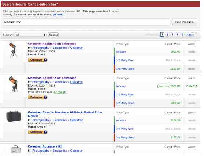The width and height of the screenshot is (204, 156).
Task: Create 3rd Party New watch for NexStar 8 SE
Action: [x=192, y=95]
